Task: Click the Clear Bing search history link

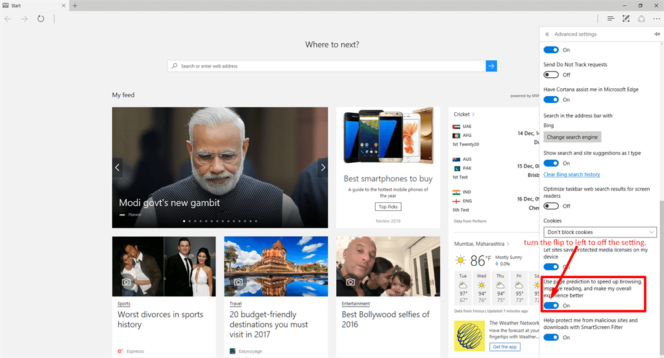Action: pyautogui.click(x=572, y=174)
